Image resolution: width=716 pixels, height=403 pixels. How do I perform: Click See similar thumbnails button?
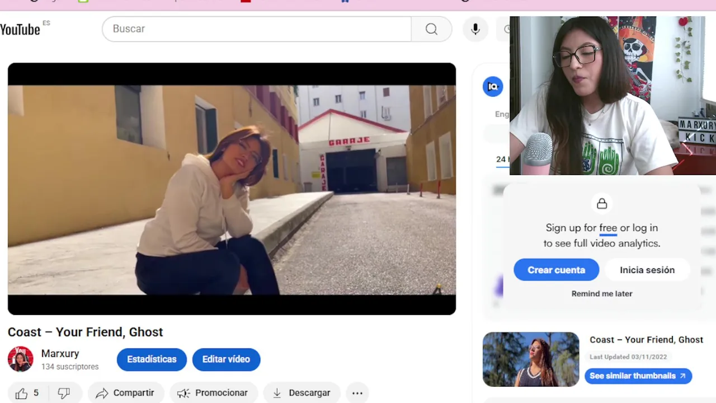click(x=638, y=376)
